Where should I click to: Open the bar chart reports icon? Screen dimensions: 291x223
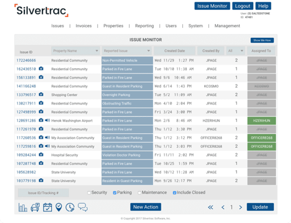tap(23, 207)
